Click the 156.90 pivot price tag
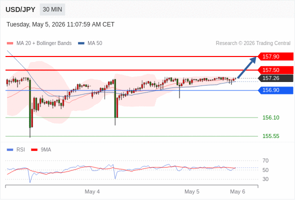The width and height of the screenshot is (295, 200). tap(275, 90)
